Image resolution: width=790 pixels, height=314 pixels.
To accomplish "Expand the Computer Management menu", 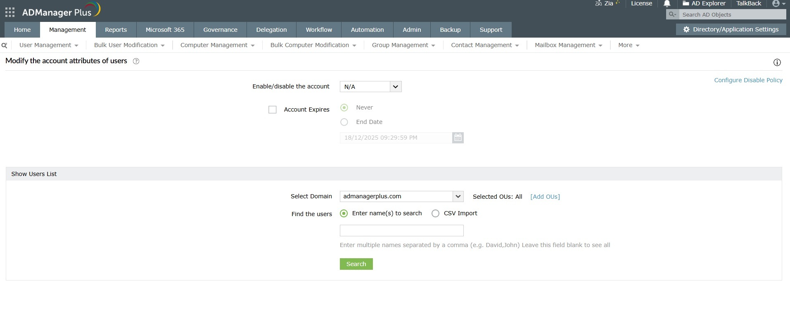I will click(217, 45).
